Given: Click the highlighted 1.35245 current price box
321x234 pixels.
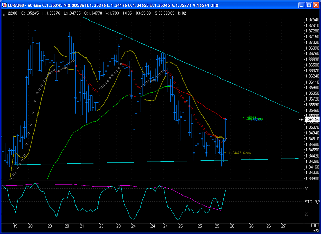Looking at the screenshot, I should coord(312,120).
